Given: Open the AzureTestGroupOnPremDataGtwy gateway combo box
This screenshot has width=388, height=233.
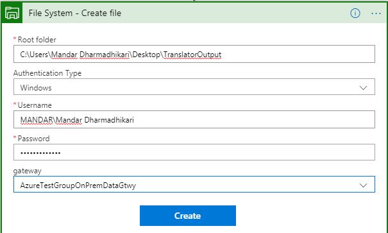Looking at the screenshot, I should (194, 184).
